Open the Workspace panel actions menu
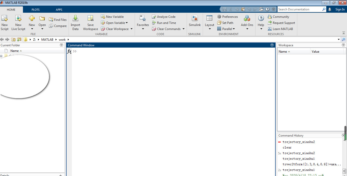 click(343, 45)
